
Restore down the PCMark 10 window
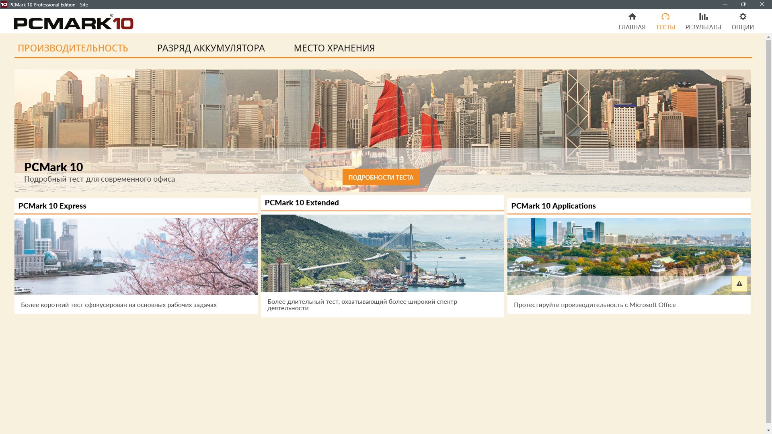point(743,4)
